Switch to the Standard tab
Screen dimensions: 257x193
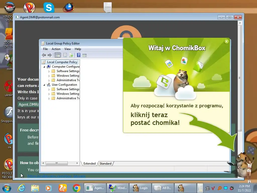[x=105, y=163]
